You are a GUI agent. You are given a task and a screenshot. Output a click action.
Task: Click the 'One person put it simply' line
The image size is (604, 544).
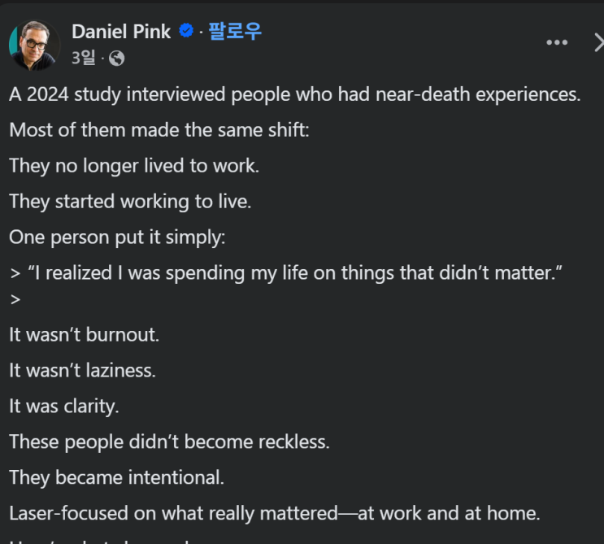click(117, 237)
